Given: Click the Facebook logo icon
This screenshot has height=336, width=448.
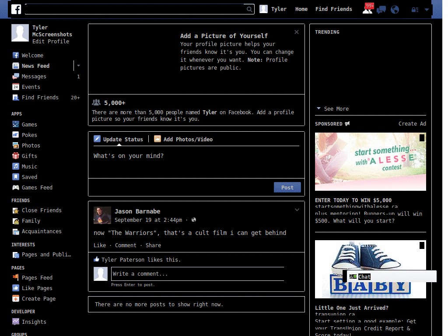Looking at the screenshot, I should coord(16,9).
